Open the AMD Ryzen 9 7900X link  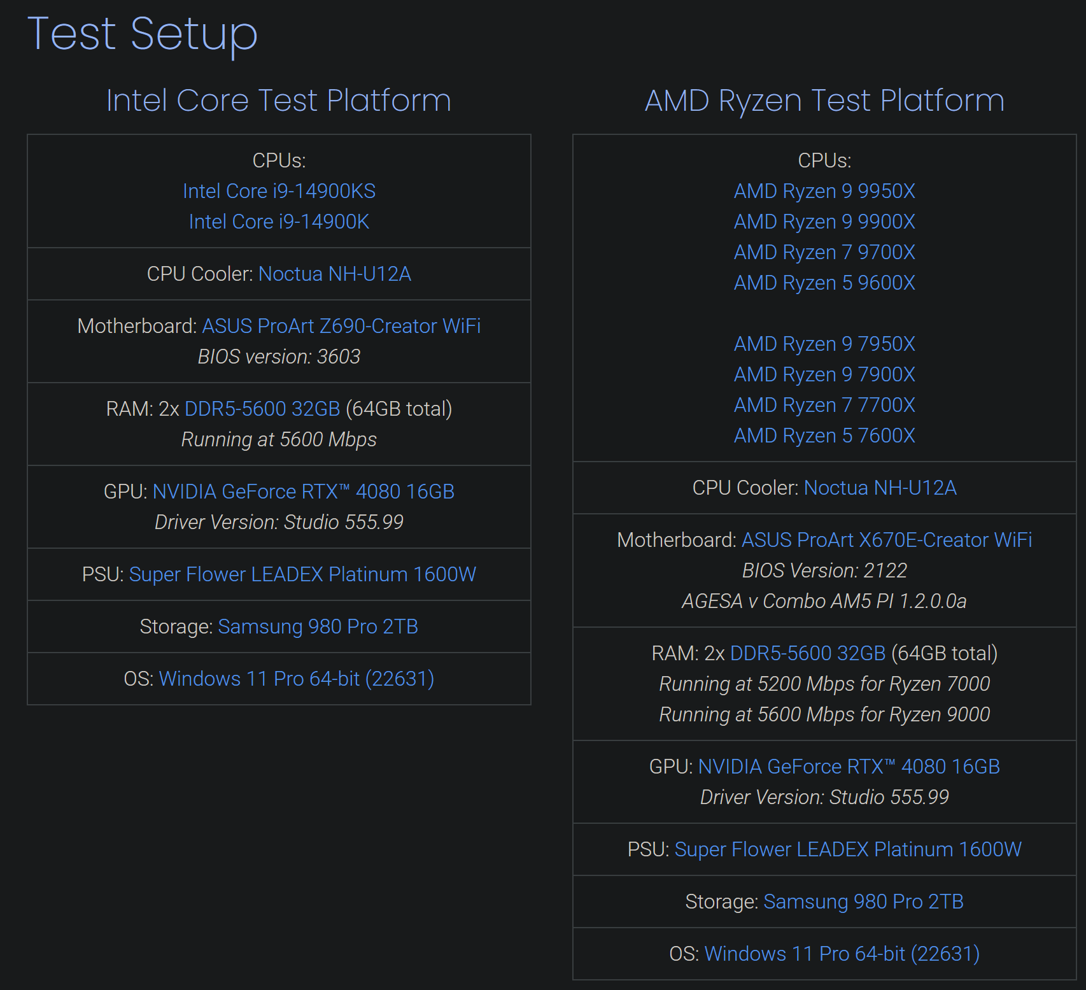click(x=824, y=374)
